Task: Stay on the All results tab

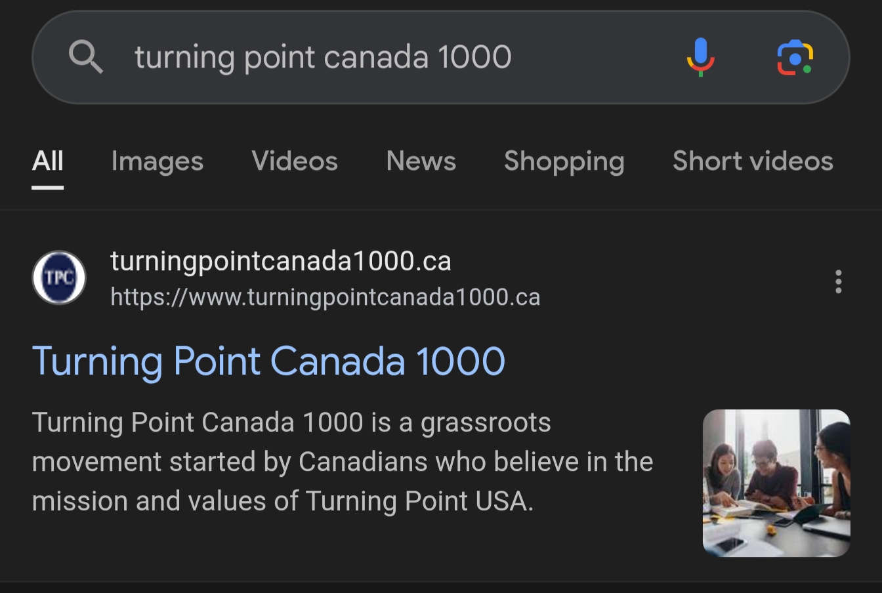Action: [48, 161]
